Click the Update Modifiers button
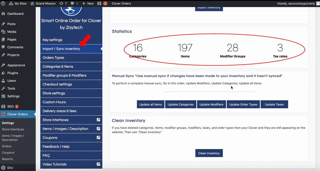320x171 pixels. click(211, 104)
